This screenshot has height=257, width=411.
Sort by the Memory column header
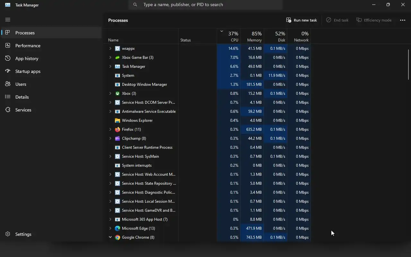point(252,36)
